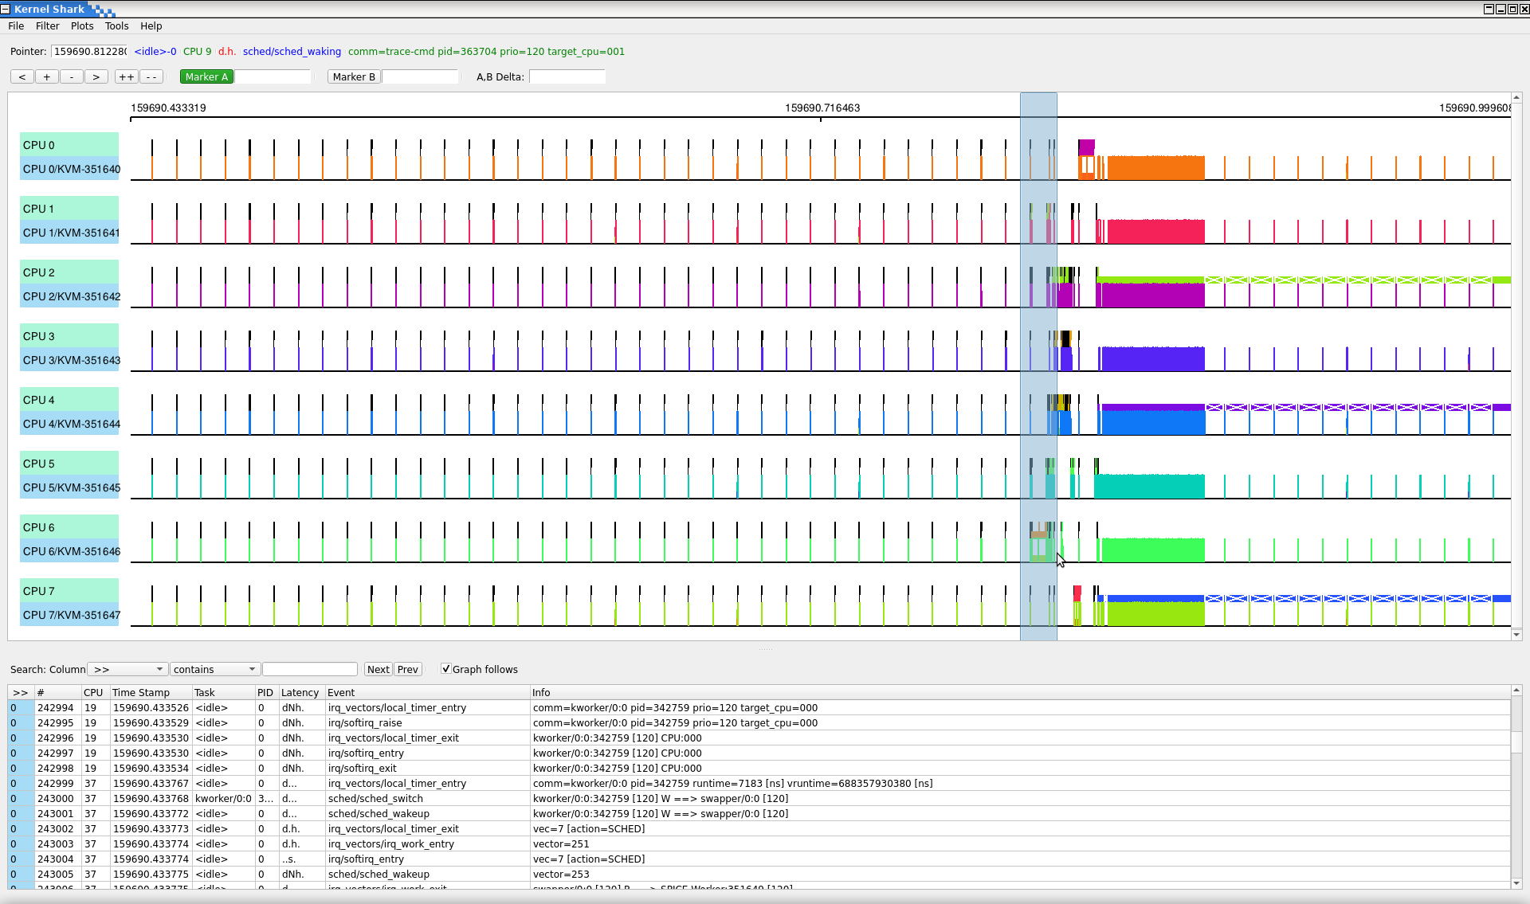Viewport: 1530px width, 904px height.
Task: Zoom out of the trace with the "-" button
Action: click(71, 76)
